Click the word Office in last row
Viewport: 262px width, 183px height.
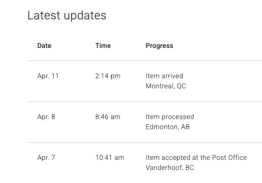pos(237,158)
